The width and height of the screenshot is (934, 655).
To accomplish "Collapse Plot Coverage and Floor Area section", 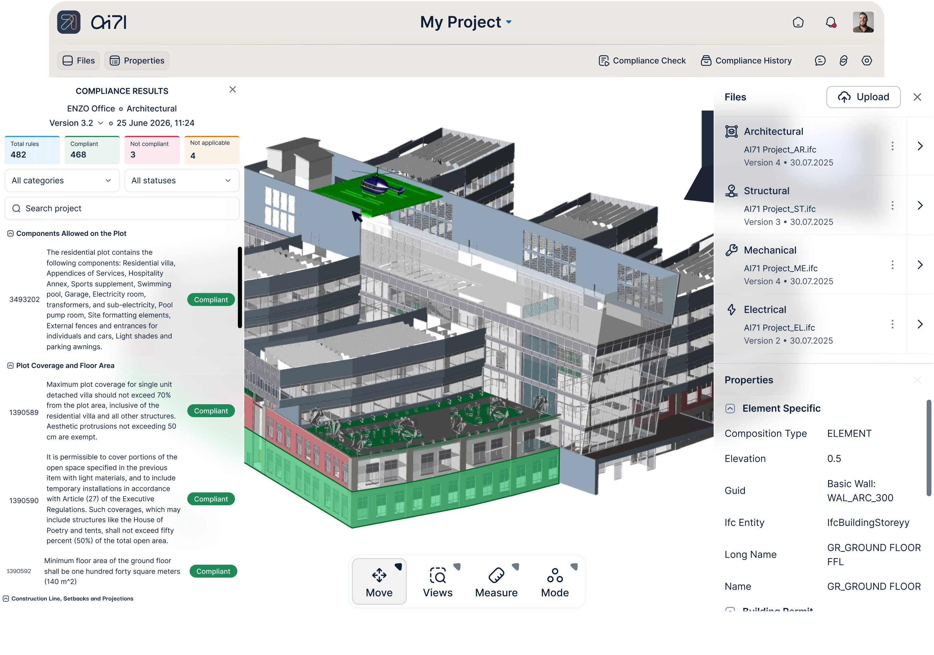I will tap(11, 366).
